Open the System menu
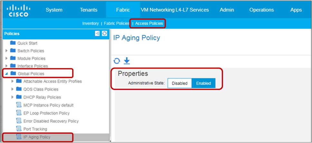 tap(54, 10)
